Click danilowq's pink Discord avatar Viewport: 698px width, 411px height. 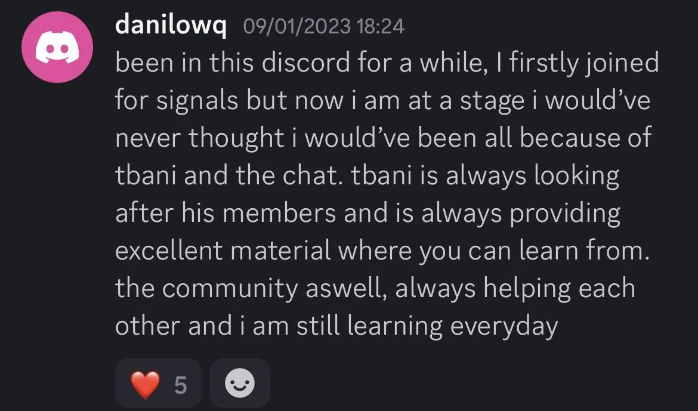pyautogui.click(x=57, y=47)
